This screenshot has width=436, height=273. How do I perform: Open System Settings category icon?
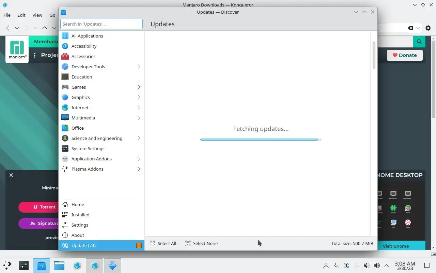click(65, 148)
